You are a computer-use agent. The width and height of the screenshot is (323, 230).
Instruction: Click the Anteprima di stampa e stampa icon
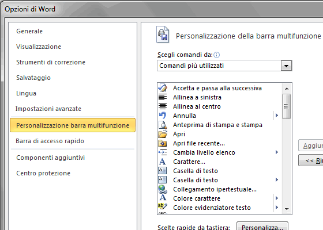(163, 125)
